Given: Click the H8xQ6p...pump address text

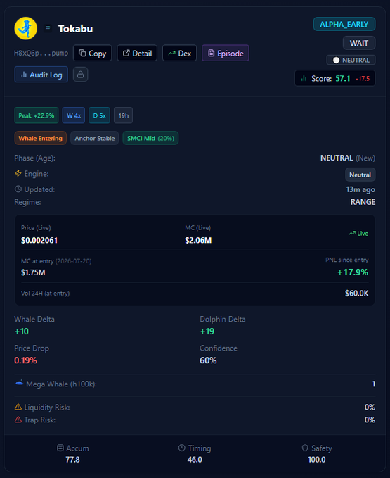Looking at the screenshot, I should [x=41, y=53].
